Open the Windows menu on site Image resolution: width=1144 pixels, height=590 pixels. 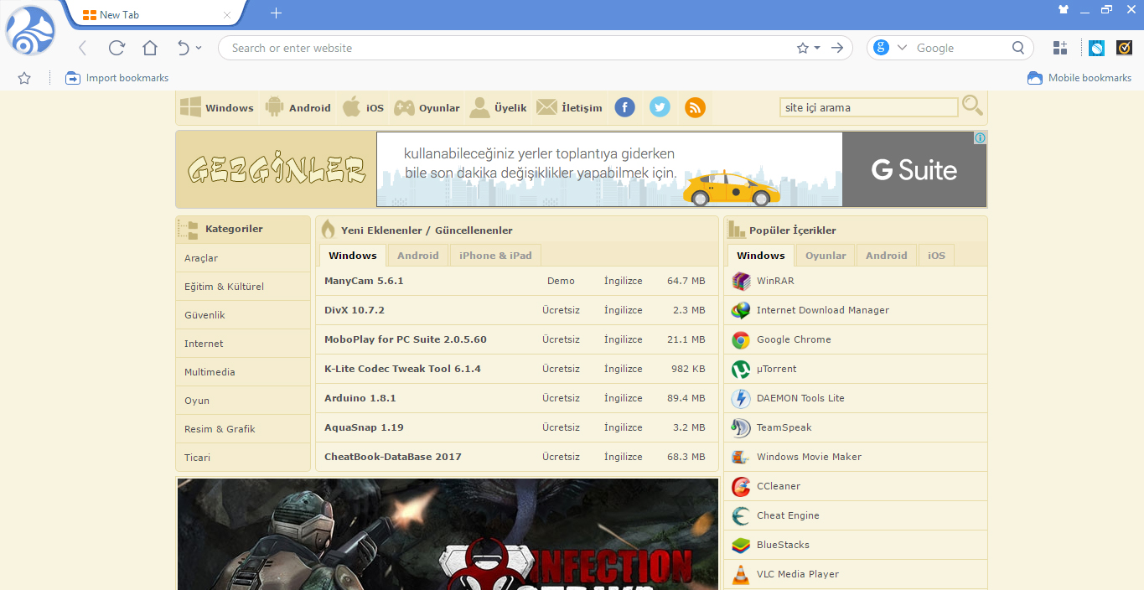pos(217,107)
